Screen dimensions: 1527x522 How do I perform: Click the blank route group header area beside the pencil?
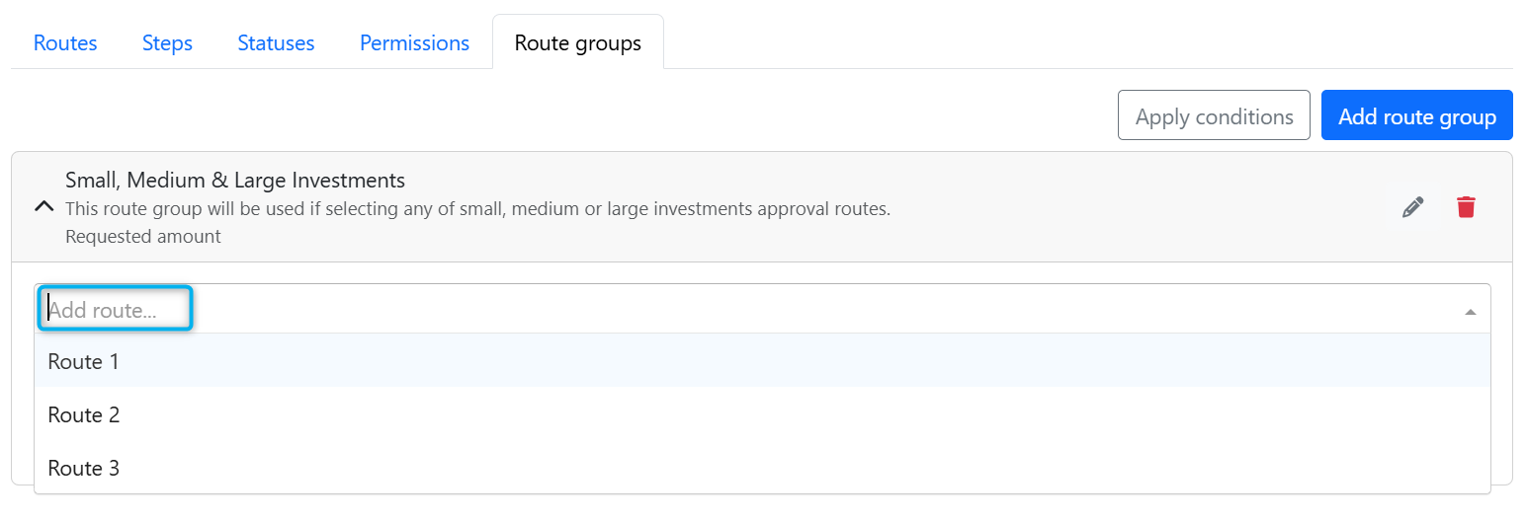point(1137,207)
